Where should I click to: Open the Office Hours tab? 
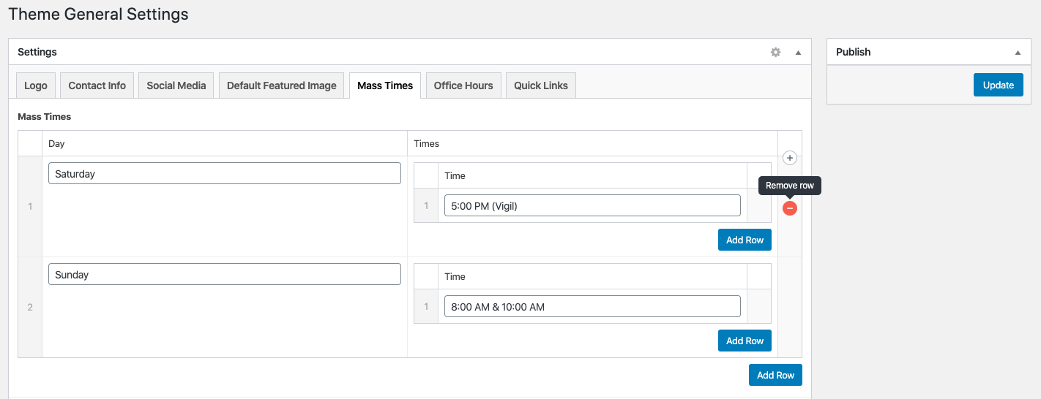463,85
